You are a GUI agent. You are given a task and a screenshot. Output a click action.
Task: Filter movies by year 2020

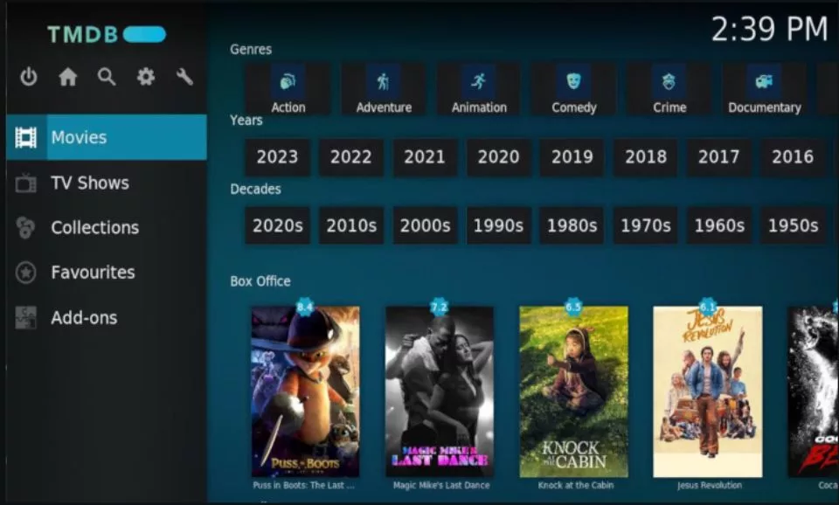(499, 156)
